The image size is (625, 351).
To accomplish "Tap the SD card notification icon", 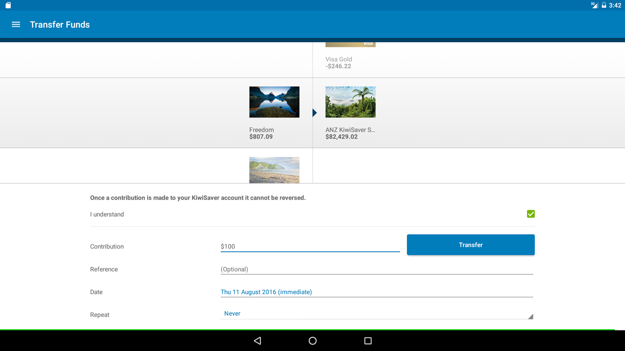I will coord(8,5).
